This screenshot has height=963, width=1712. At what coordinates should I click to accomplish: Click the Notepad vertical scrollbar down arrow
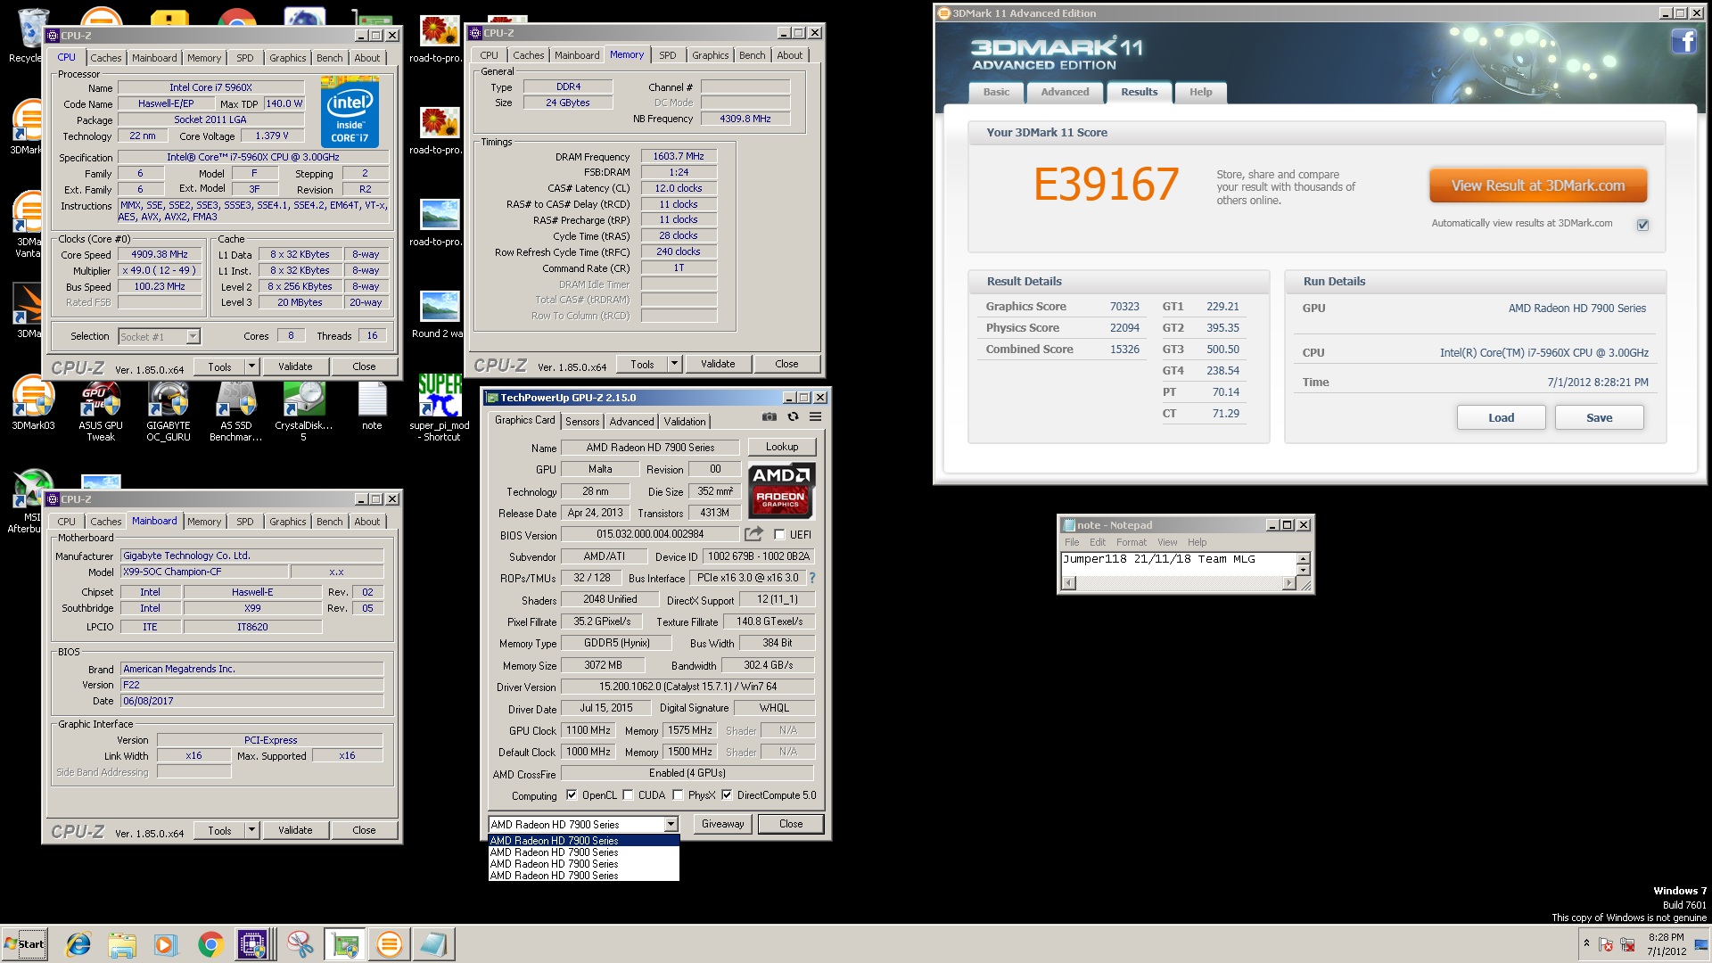pyautogui.click(x=1303, y=571)
